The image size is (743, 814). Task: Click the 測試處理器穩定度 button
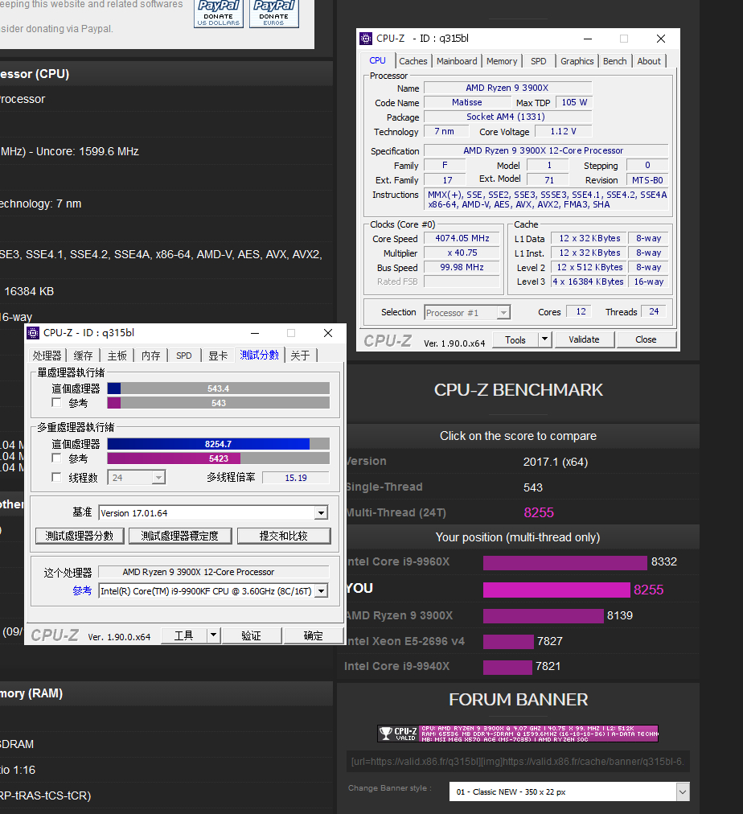[180, 536]
